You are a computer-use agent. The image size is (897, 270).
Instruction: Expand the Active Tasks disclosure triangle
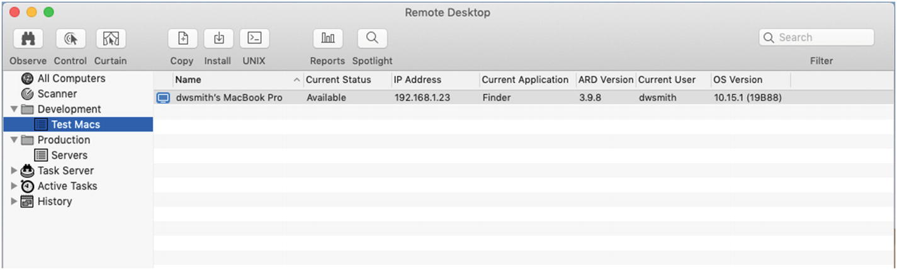pos(14,186)
